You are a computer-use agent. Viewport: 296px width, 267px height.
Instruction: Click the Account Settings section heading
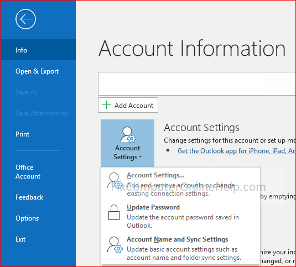(x=201, y=127)
